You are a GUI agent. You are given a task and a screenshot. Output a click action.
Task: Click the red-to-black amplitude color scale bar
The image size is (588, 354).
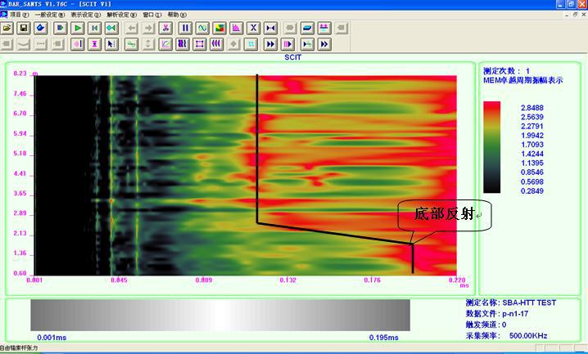pyautogui.click(x=491, y=147)
